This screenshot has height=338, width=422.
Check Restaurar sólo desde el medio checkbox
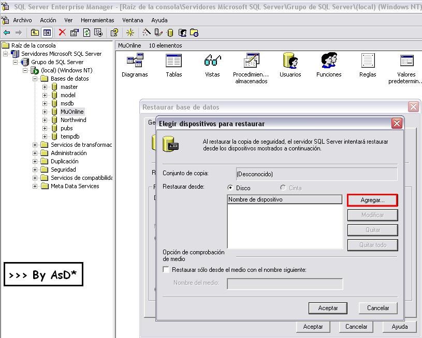[166, 269]
